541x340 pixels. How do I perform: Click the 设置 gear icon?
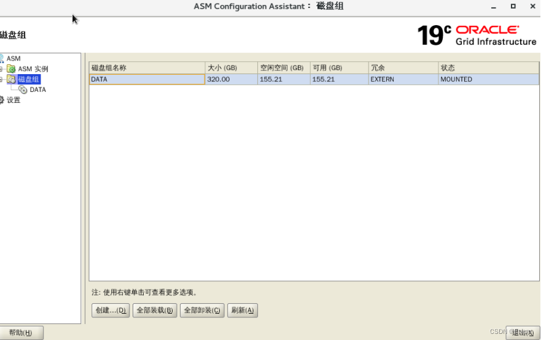(1, 100)
